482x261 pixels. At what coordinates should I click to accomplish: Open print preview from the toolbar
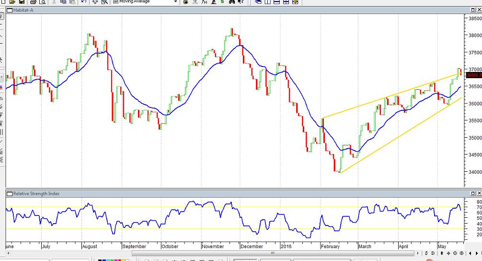pyautogui.click(x=43, y=2)
